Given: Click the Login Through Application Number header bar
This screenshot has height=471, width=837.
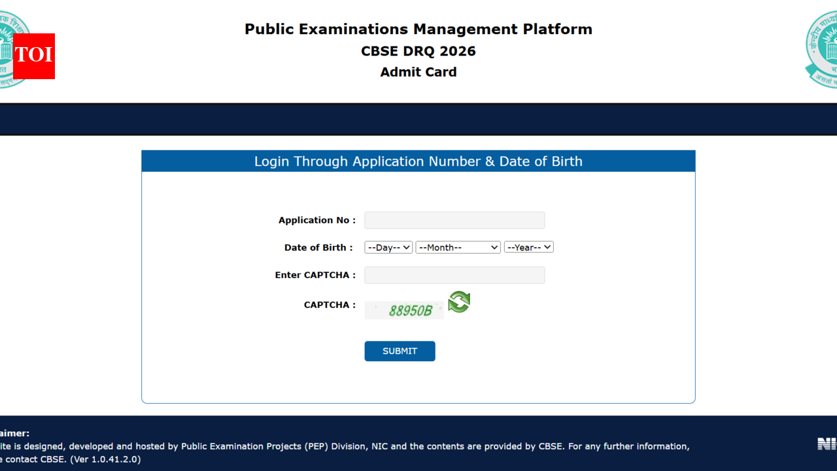Looking at the screenshot, I should (x=418, y=161).
